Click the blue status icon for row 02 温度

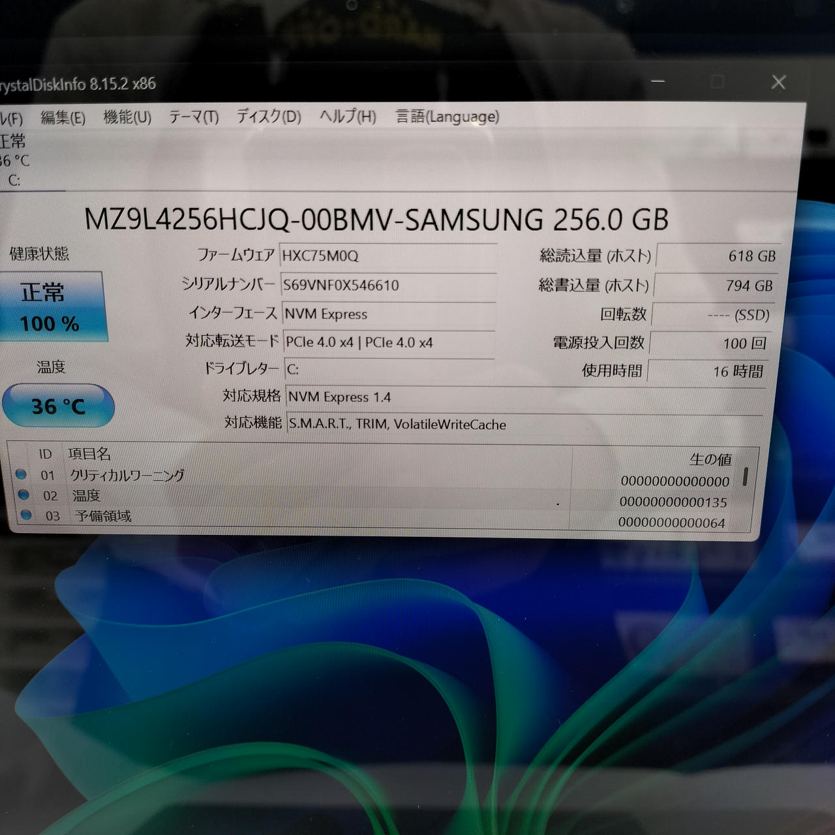[x=24, y=494]
